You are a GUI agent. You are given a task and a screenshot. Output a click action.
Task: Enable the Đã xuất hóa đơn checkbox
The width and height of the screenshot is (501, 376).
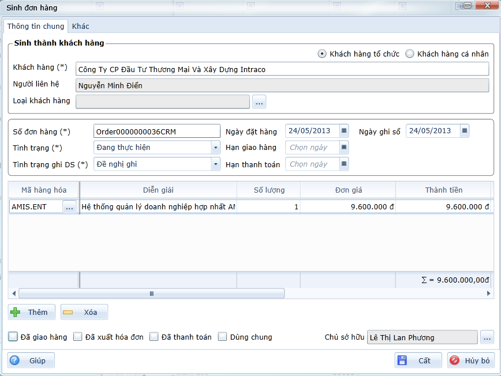point(78,337)
